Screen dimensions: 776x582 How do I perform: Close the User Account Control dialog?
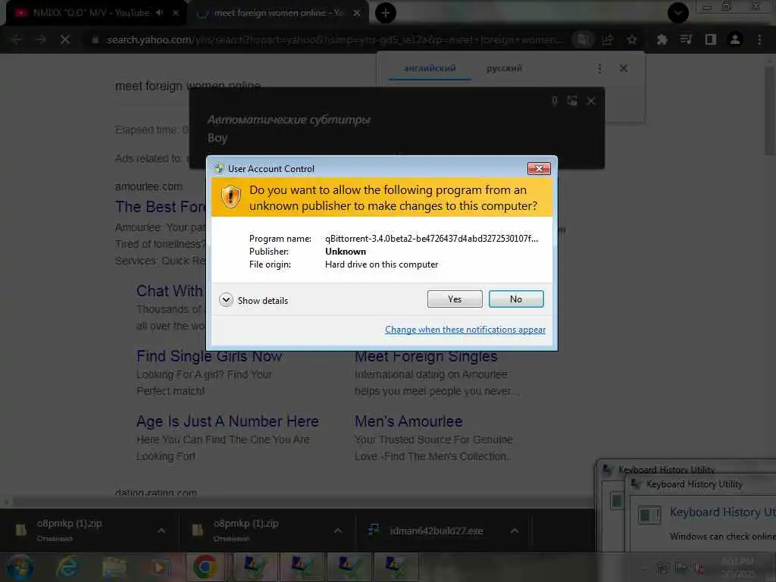click(539, 169)
